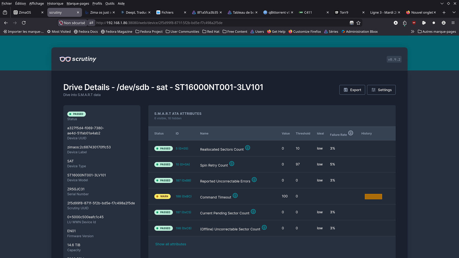Screen dimensions: 459x258
Task: Open a new browser tab
Action: point(444,12)
